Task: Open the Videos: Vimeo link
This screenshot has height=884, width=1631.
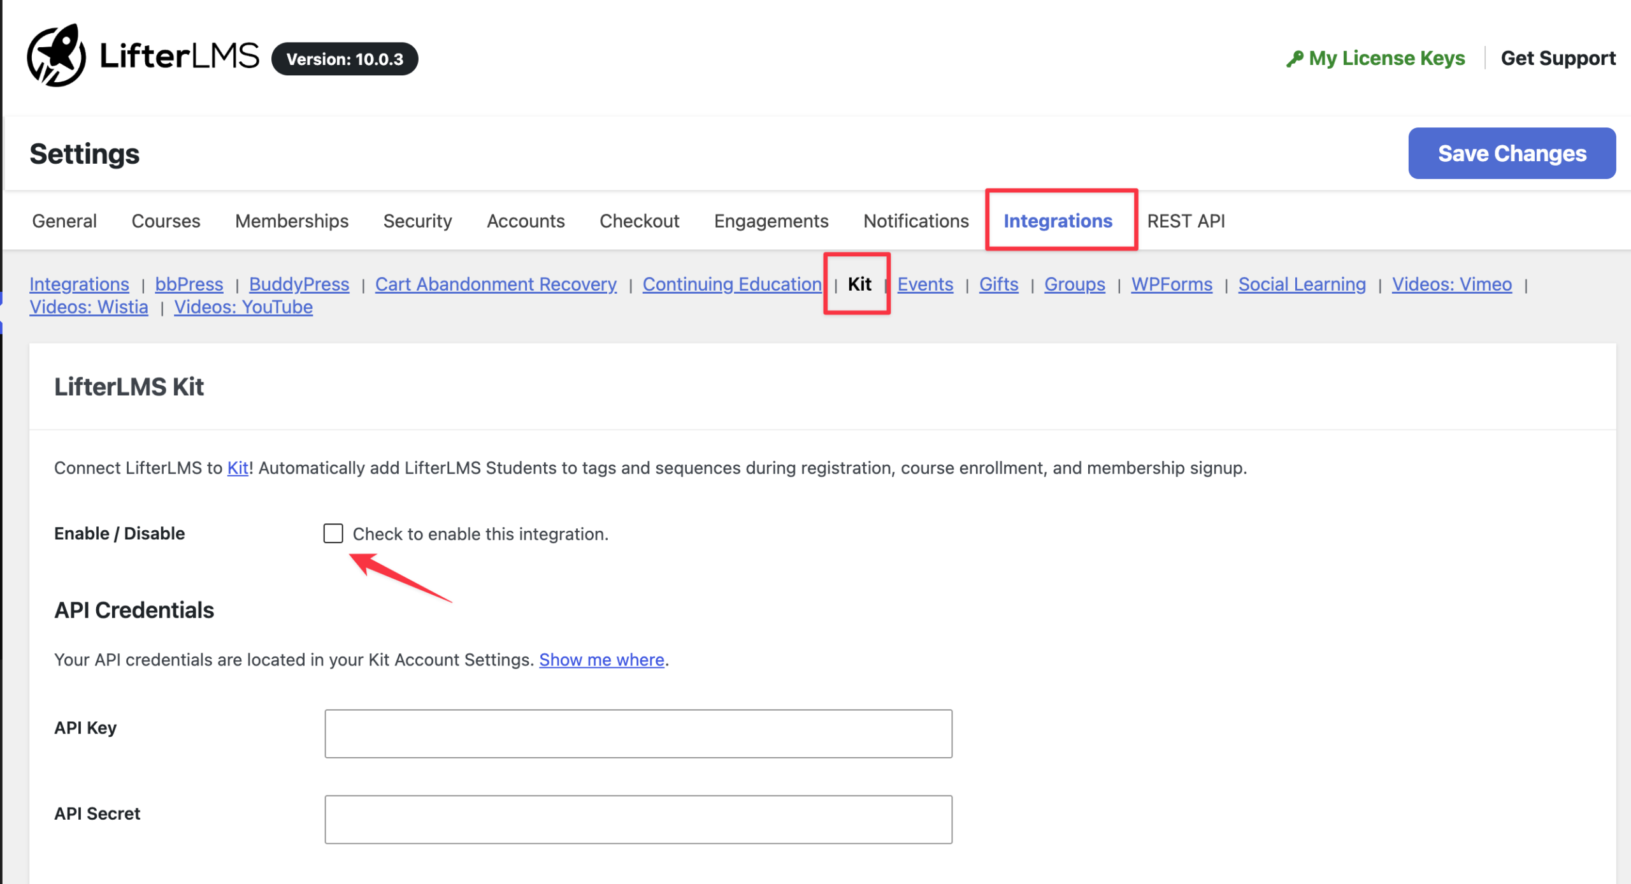Action: [1451, 284]
